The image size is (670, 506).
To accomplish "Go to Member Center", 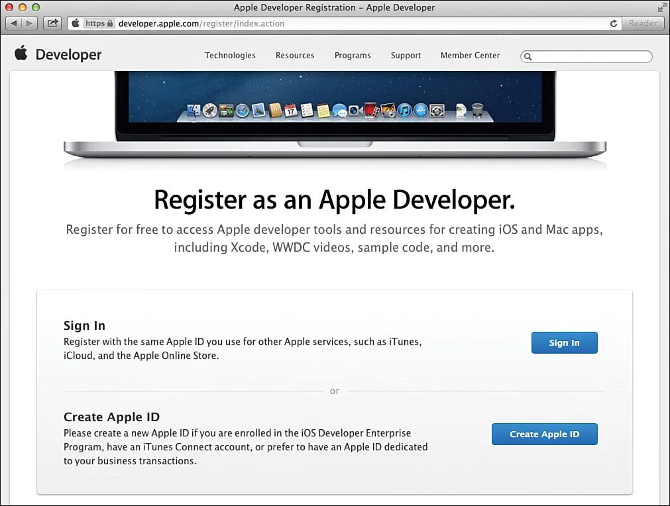I will pos(470,56).
